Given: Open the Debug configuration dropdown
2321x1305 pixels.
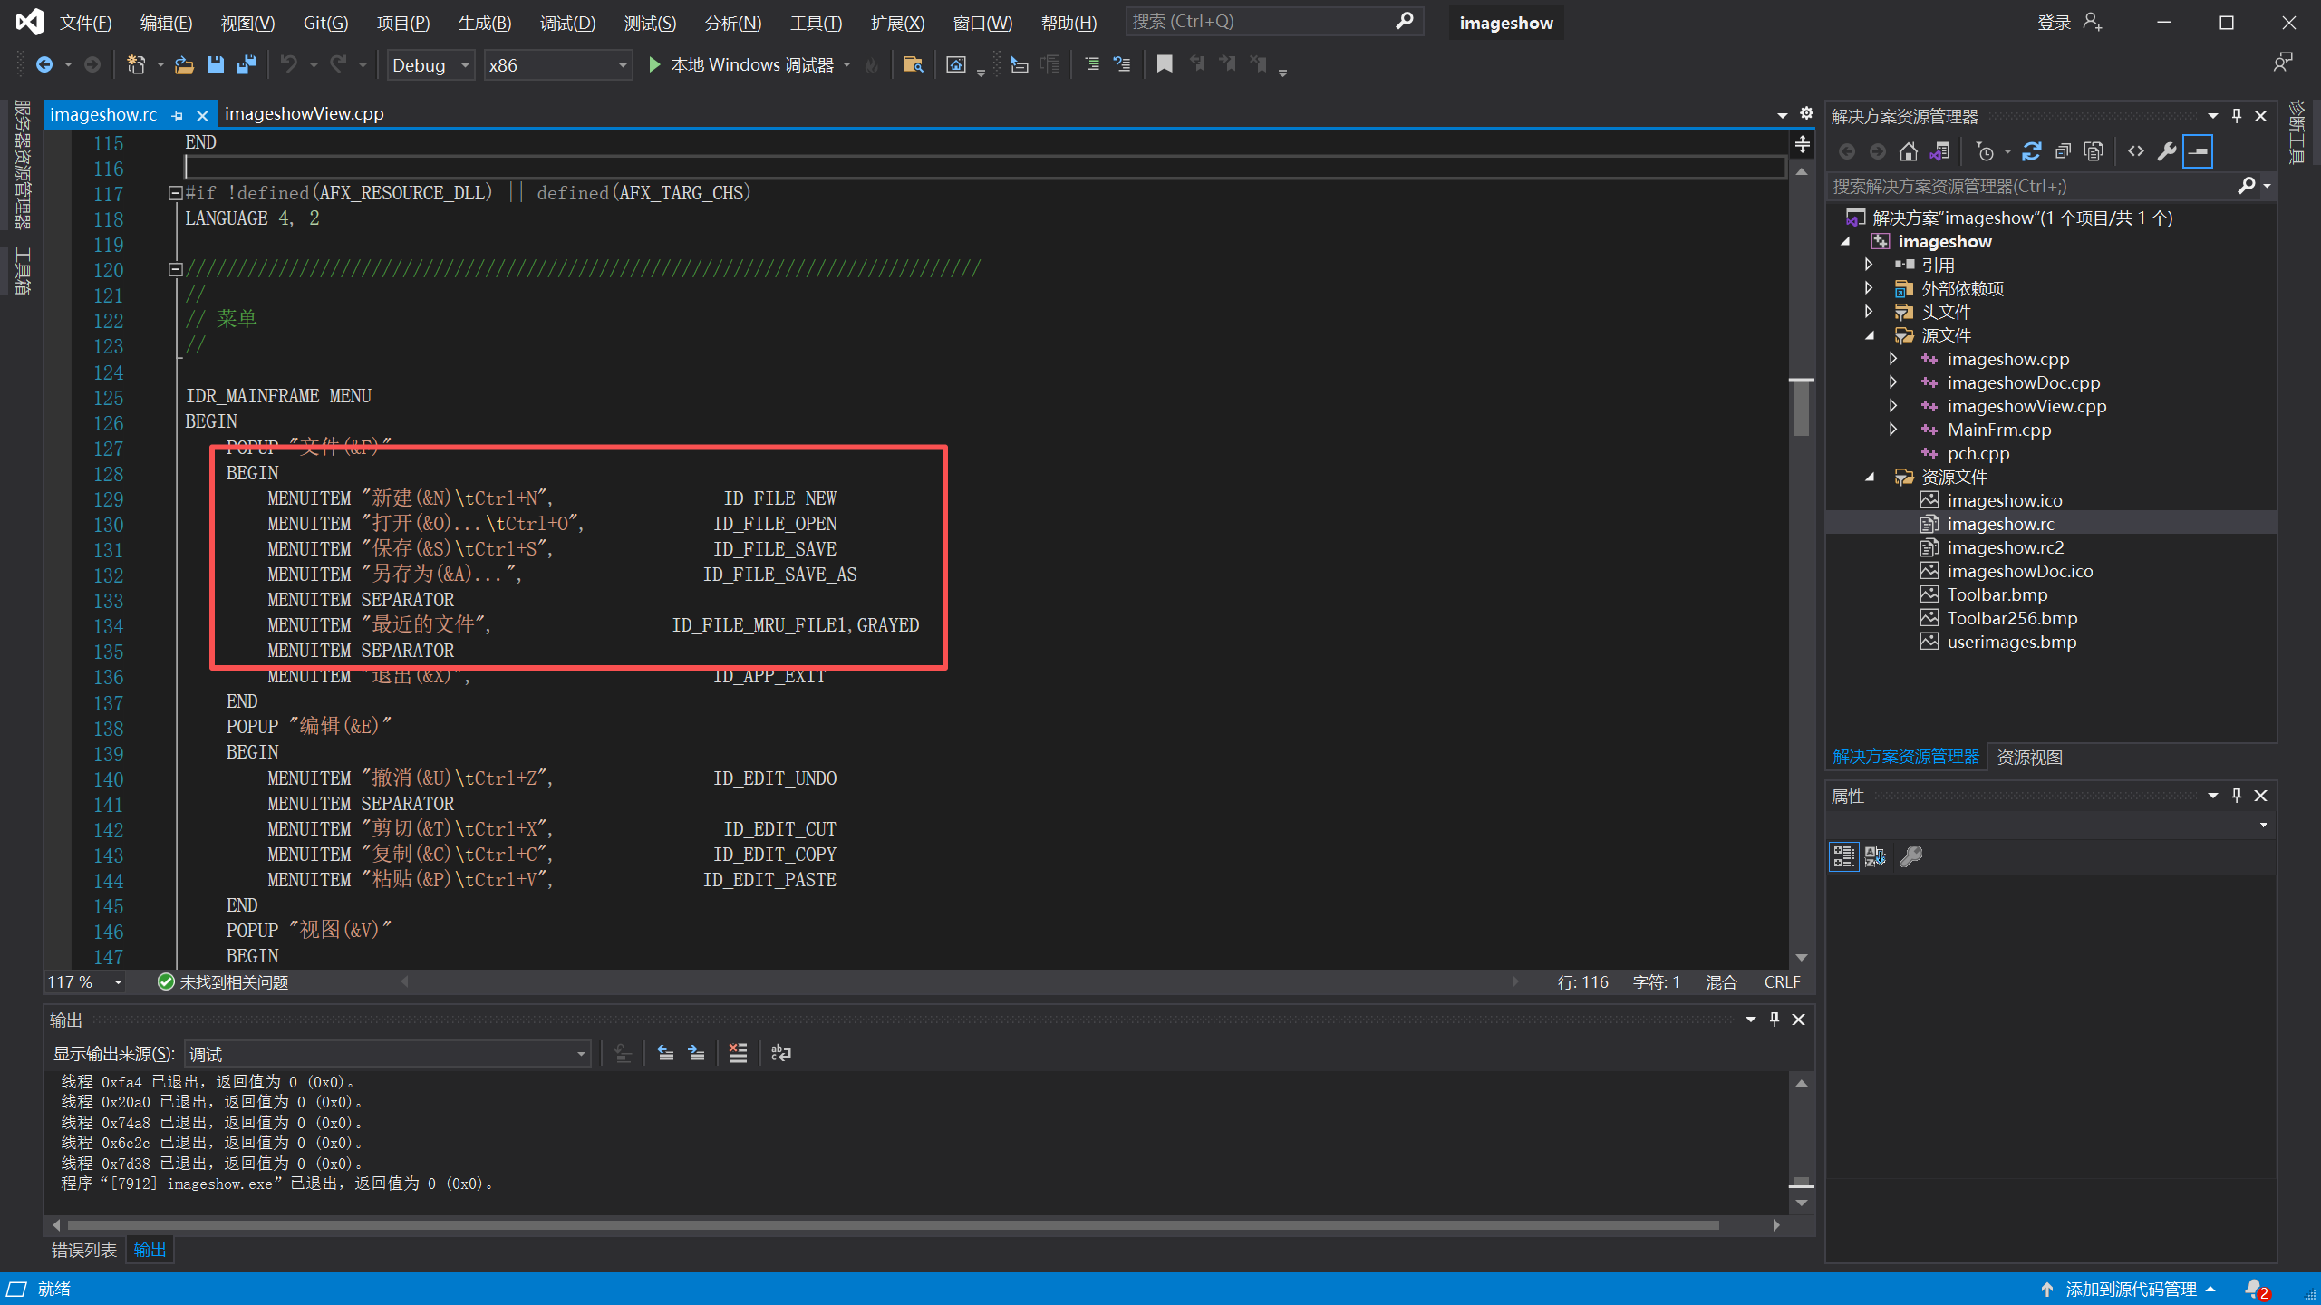Looking at the screenshot, I should coord(431,65).
